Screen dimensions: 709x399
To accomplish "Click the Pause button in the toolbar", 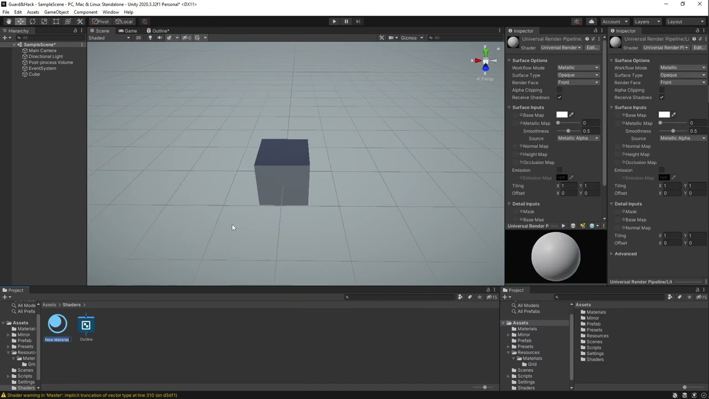I will pyautogui.click(x=346, y=22).
